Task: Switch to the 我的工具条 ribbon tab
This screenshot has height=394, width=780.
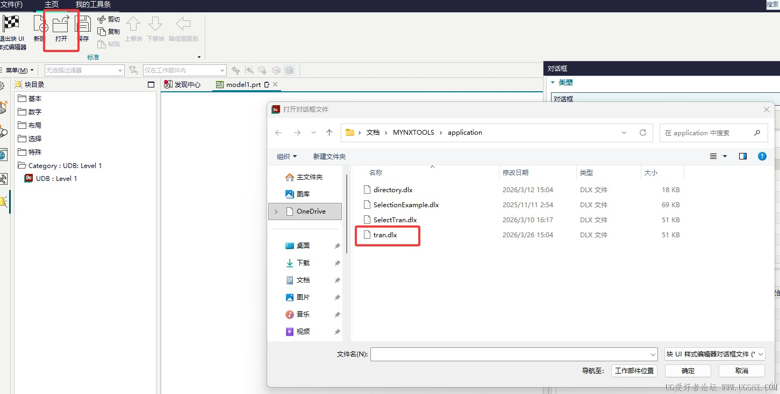Action: pos(93,4)
